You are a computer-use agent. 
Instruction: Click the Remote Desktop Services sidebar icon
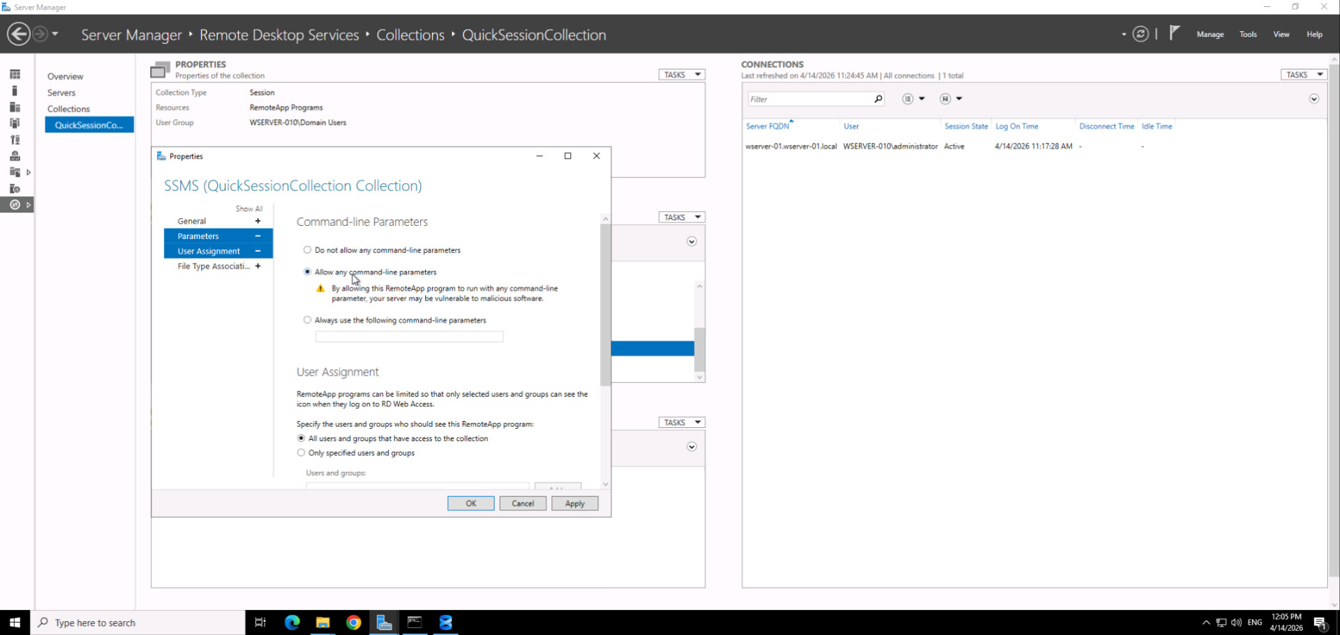click(x=15, y=205)
